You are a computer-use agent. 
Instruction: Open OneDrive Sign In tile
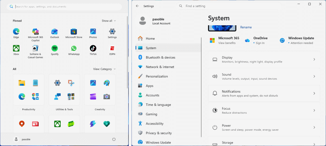point(256,40)
